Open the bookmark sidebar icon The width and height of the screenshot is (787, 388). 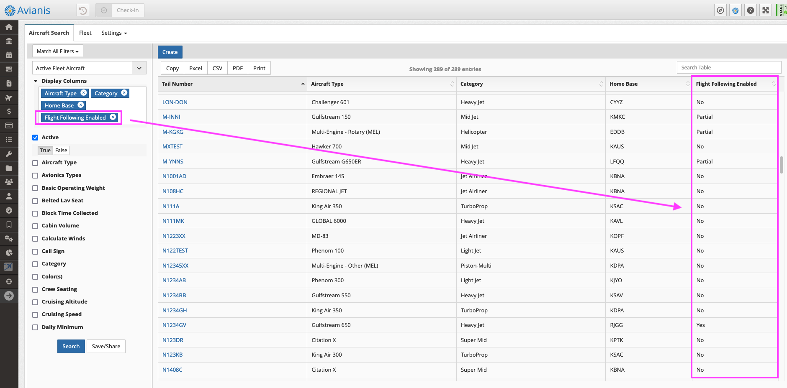coord(9,225)
